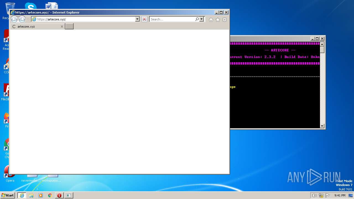Go forward with Internet Explorer forward arrow
Image resolution: width=354 pixels, height=199 pixels.
pos(22,19)
